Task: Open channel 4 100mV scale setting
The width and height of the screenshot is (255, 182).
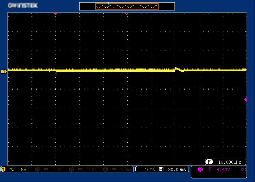Action: pyautogui.click(x=125, y=170)
